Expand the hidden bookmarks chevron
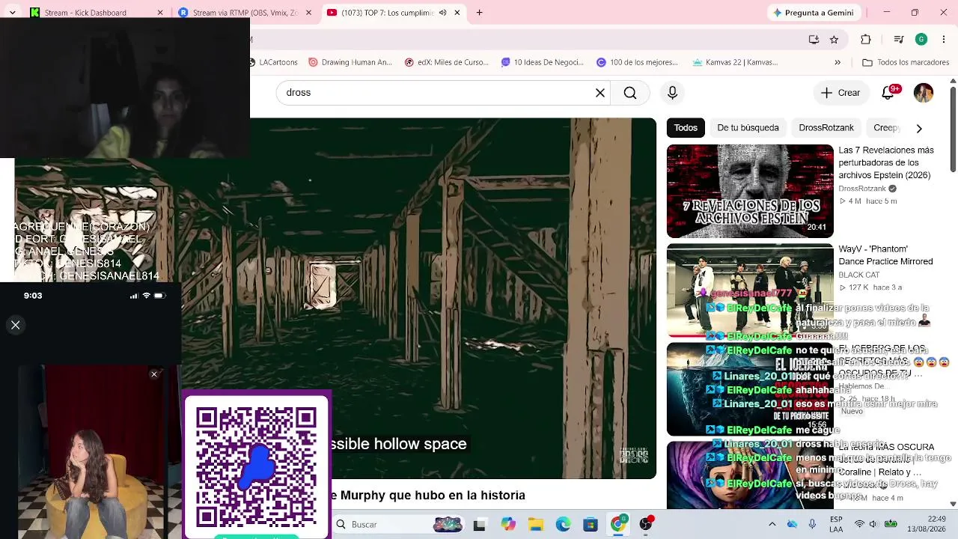The height and width of the screenshot is (539, 958). [838, 62]
